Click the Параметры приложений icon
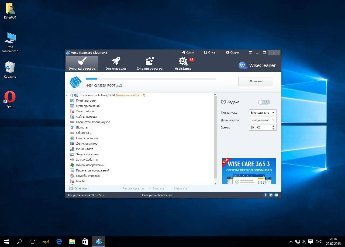 [72, 170]
